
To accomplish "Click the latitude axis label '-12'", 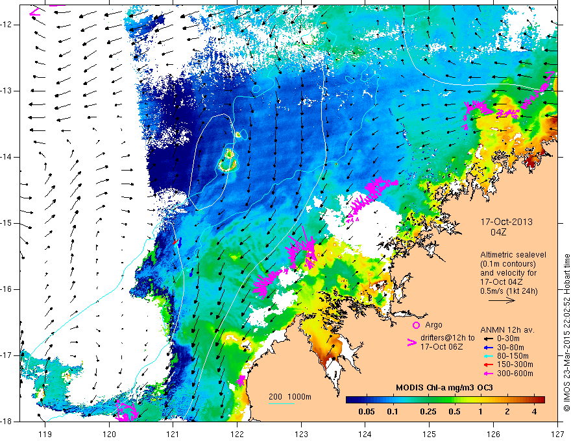I will (x=6, y=25).
